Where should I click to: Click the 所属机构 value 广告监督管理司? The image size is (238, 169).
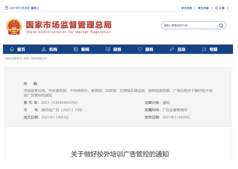175,110
